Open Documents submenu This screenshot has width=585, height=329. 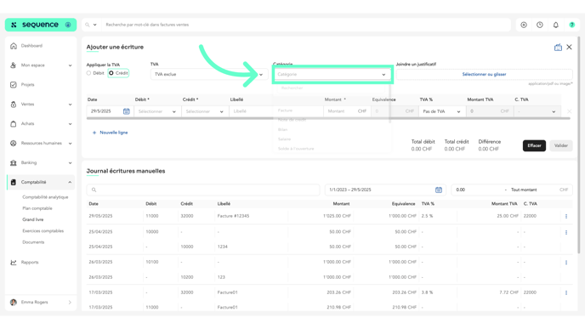tap(33, 242)
